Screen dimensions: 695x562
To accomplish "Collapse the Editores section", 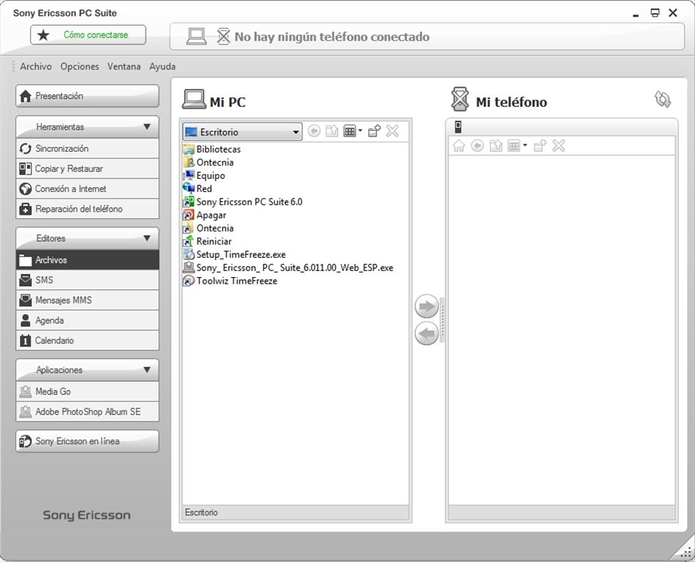I will coord(147,238).
